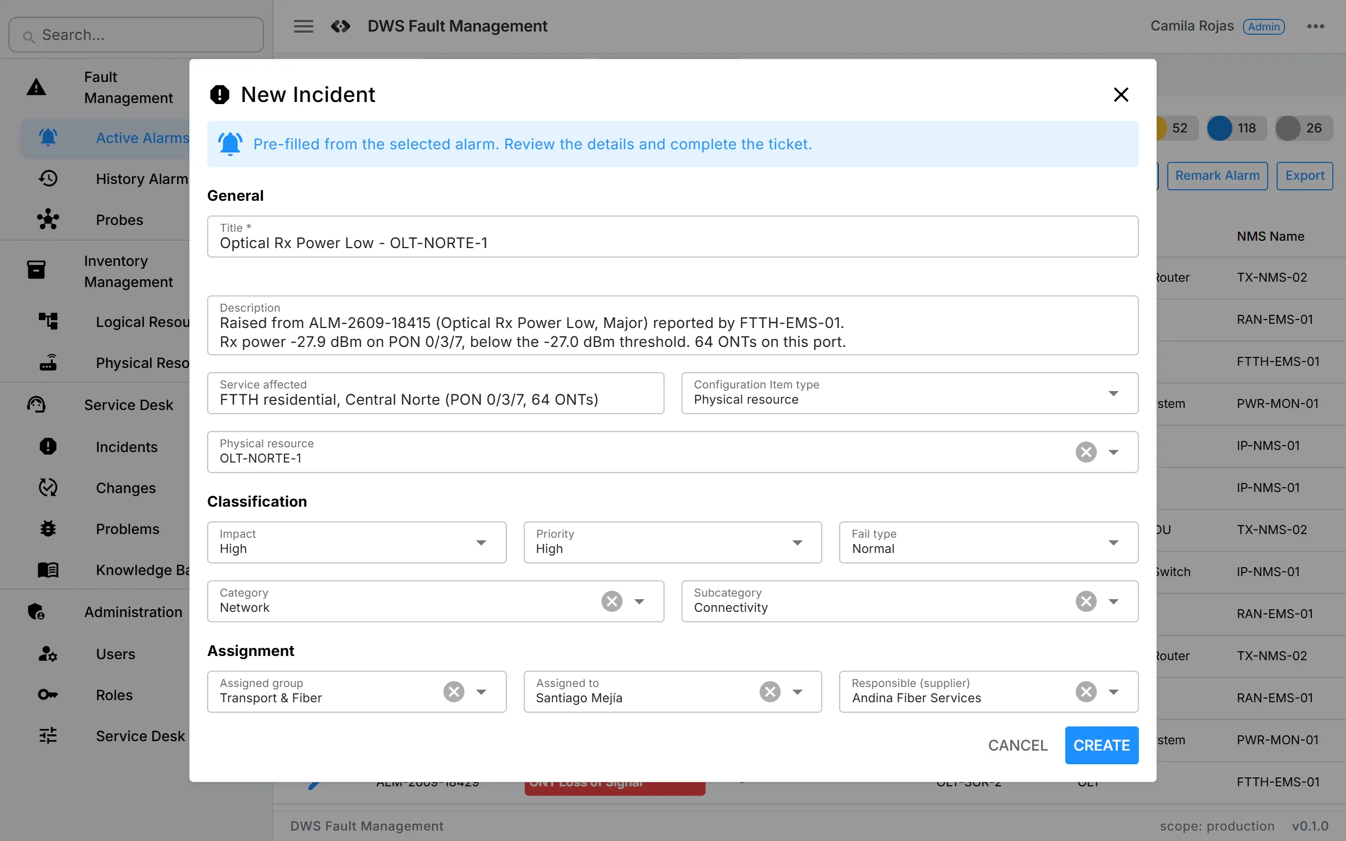Open the Configuration Item type dropdown
The image size is (1346, 841).
(x=910, y=393)
